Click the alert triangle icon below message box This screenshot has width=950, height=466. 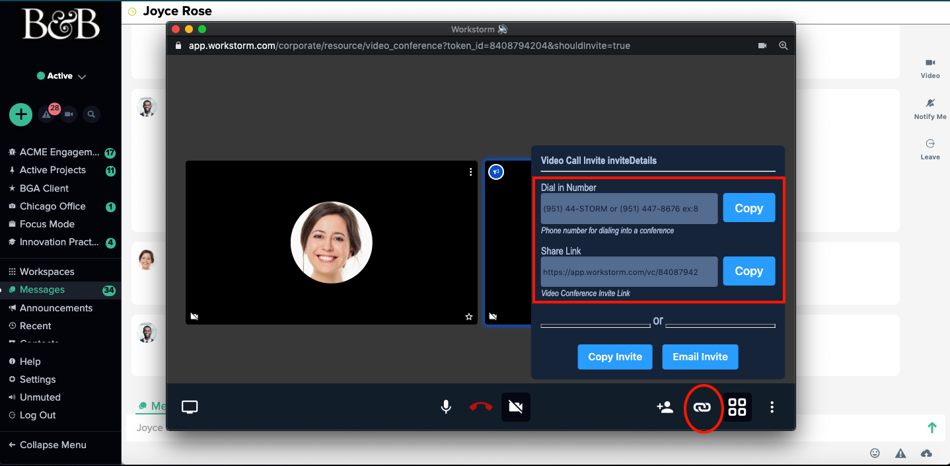[900, 453]
